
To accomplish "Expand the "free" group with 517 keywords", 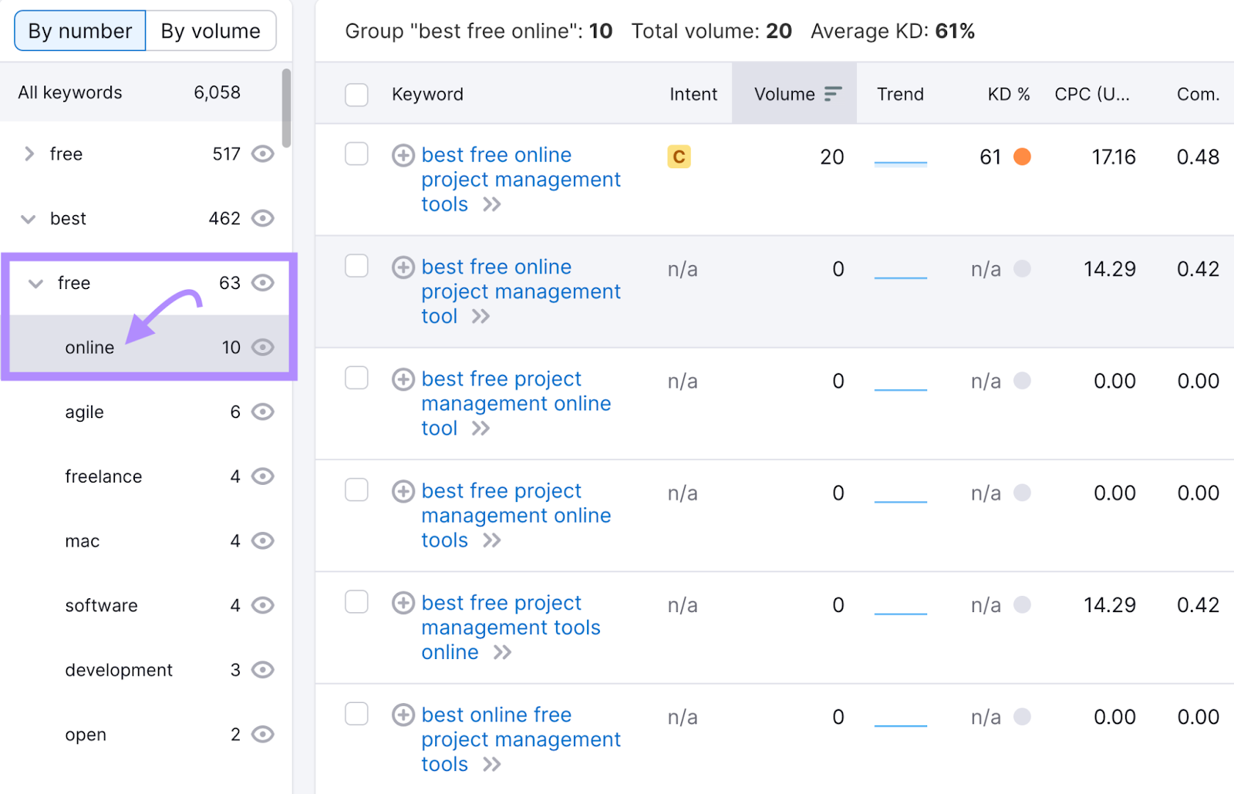I will point(29,154).
